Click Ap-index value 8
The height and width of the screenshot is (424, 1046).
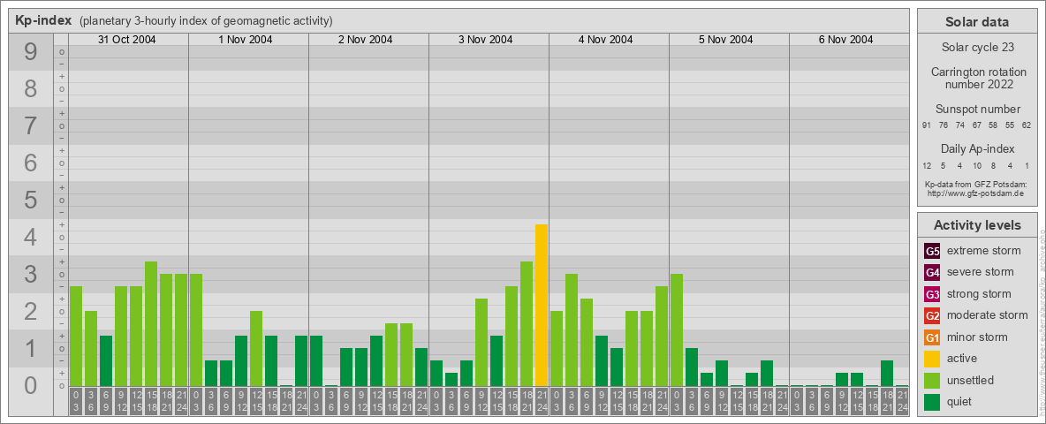coord(993,165)
